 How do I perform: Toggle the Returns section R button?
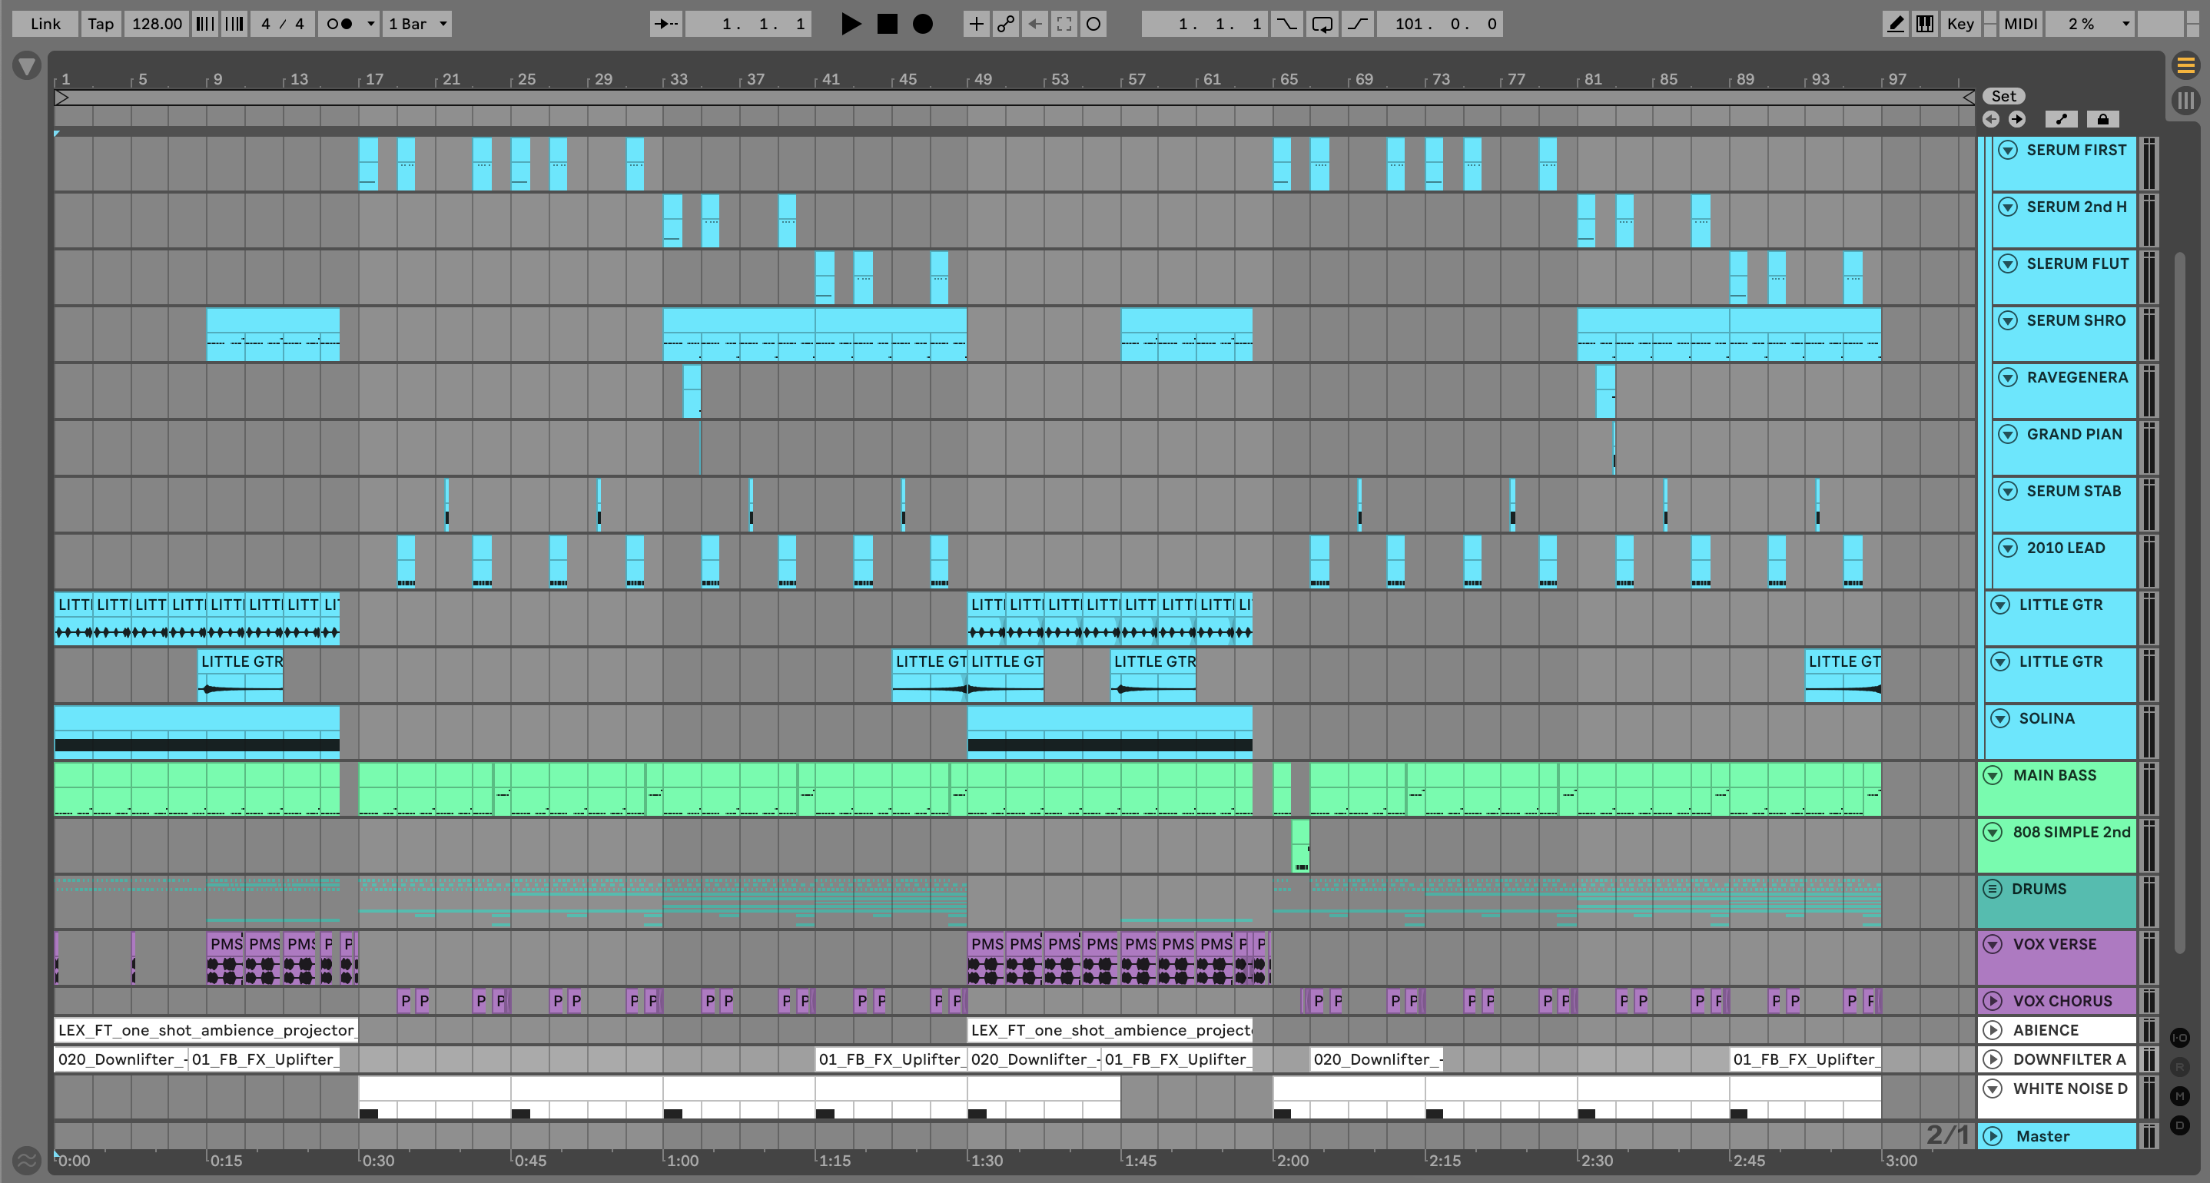[x=2180, y=1067]
